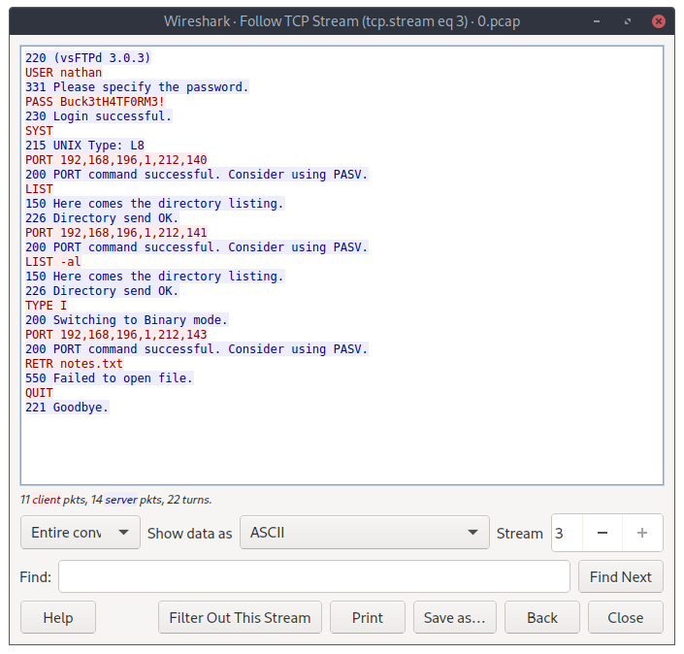
Task: Open the Show data as ASCII dropdown
Action: (x=364, y=533)
